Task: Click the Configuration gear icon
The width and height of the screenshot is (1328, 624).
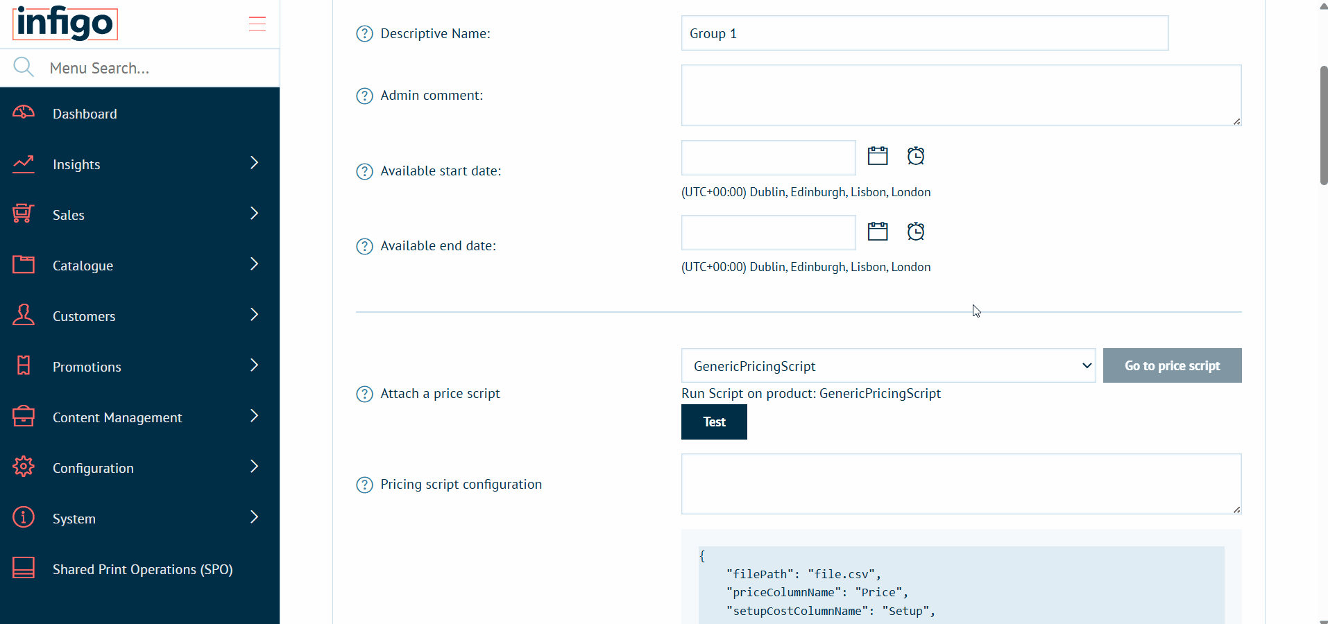Action: click(24, 467)
